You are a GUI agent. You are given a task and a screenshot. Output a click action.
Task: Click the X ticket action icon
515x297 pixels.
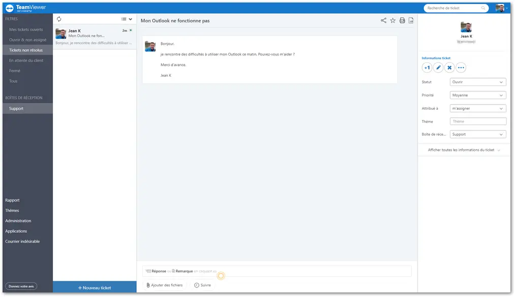pyautogui.click(x=449, y=68)
